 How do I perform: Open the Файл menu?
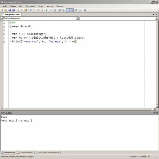pyautogui.click(x=5, y=6)
